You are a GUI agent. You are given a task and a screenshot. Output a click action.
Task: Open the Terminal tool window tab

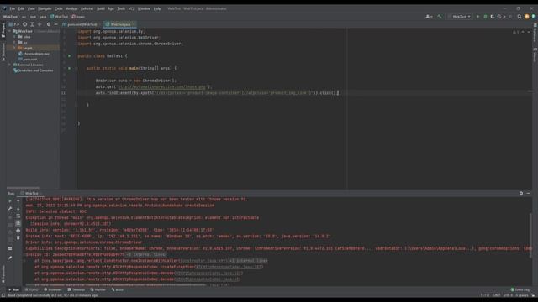click(76, 289)
